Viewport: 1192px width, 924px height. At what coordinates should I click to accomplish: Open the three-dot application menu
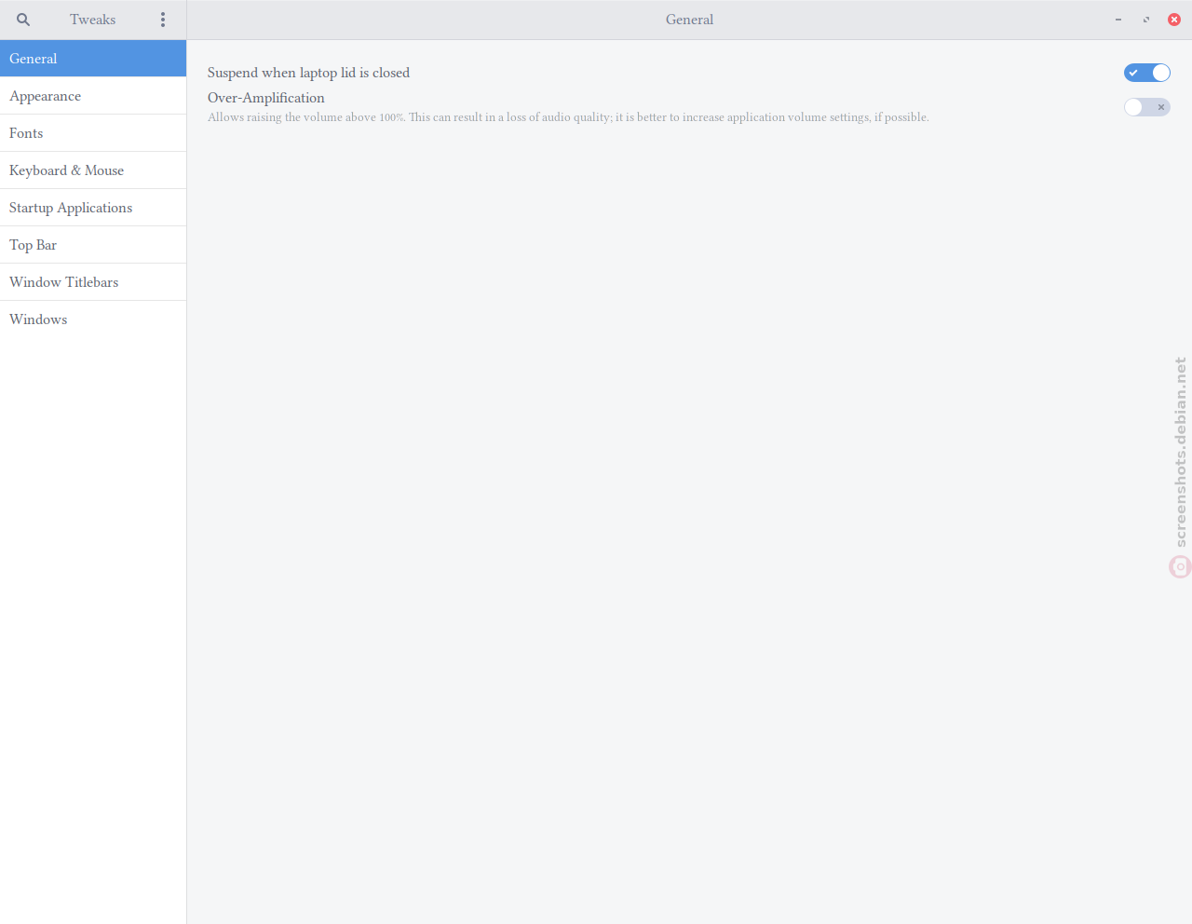coord(163,20)
